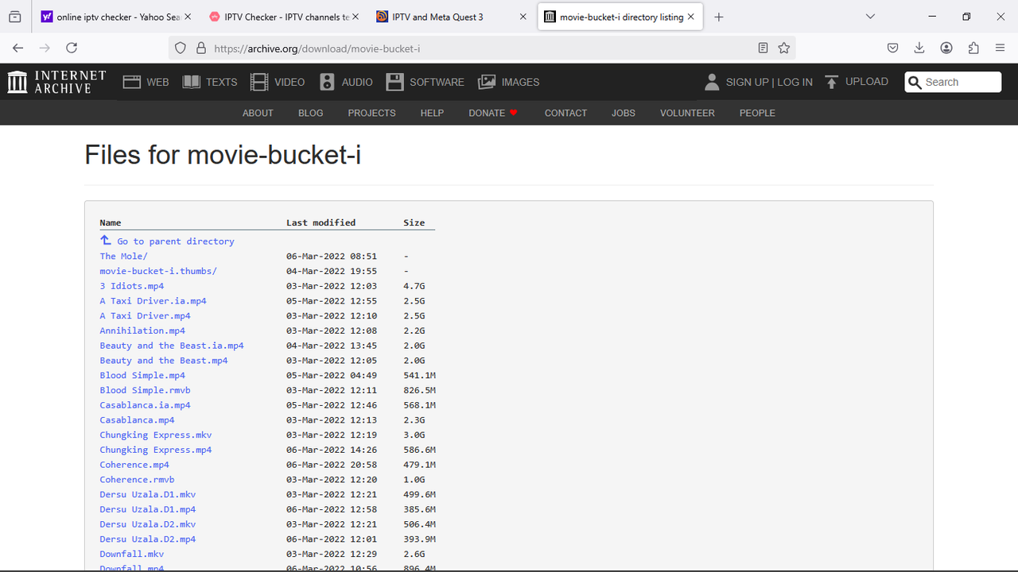Screen dimensions: 1018x572
Task: Select the Name column header
Action: [111, 222]
